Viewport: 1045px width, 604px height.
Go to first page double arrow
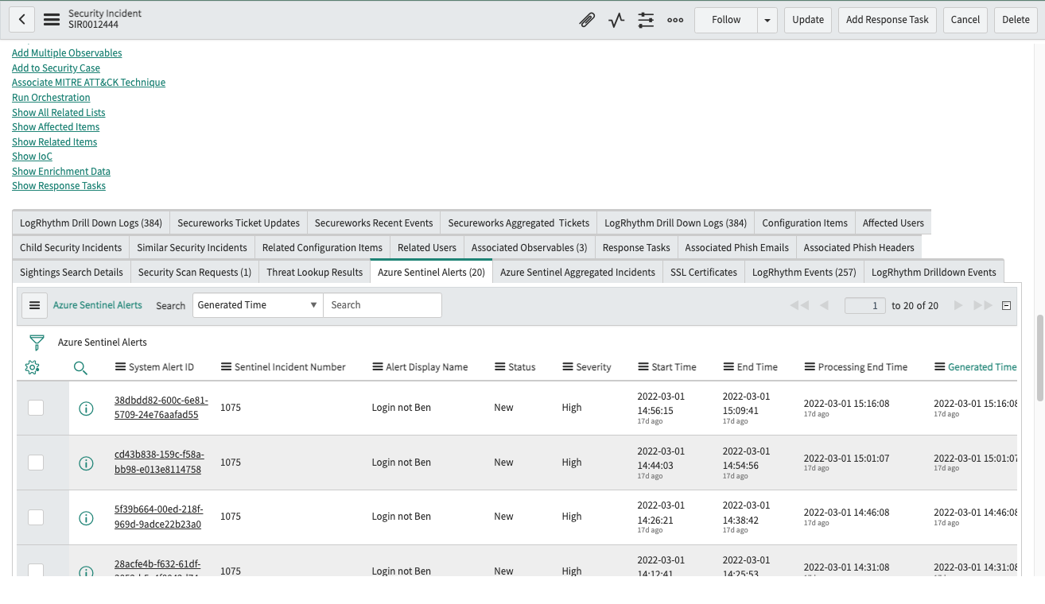click(799, 305)
